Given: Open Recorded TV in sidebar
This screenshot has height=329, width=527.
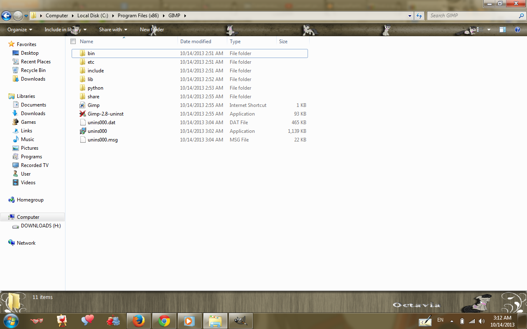Looking at the screenshot, I should [35, 165].
